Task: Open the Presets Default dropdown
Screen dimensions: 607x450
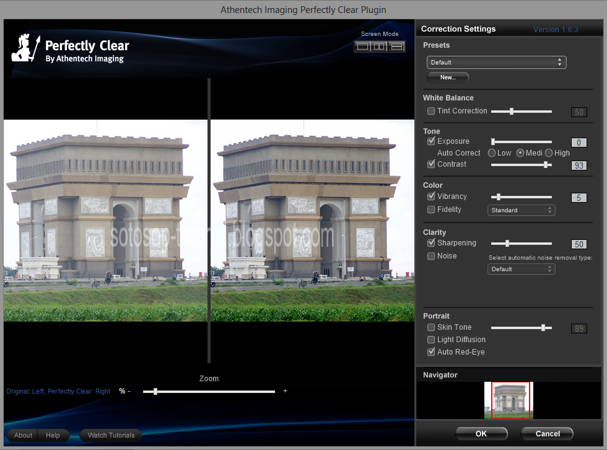Action: pyautogui.click(x=496, y=63)
